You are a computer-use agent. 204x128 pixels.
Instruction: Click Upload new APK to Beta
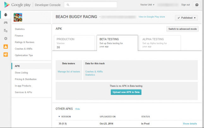click(x=126, y=92)
